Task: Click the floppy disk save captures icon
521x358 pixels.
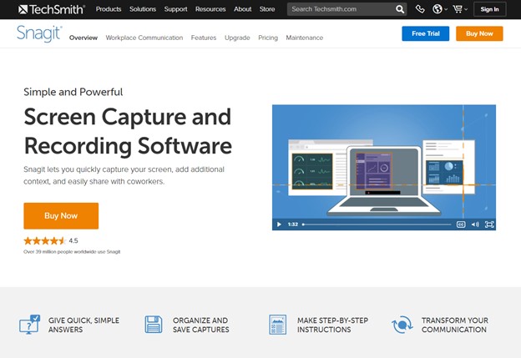Action: tap(154, 325)
